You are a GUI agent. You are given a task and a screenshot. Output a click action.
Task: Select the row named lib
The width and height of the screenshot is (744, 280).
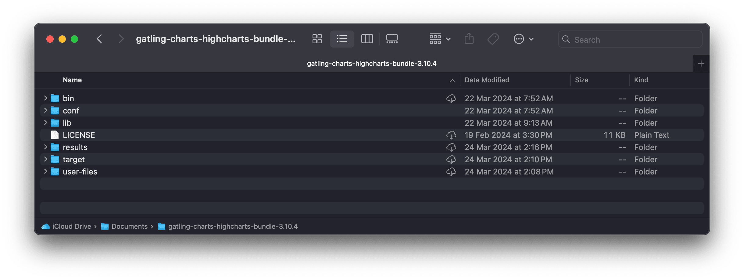click(372, 123)
